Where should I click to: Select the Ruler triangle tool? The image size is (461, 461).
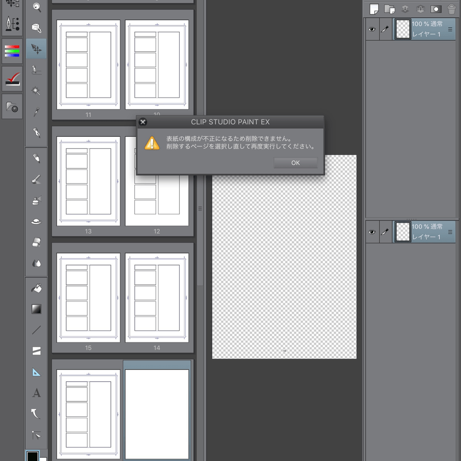(x=36, y=372)
